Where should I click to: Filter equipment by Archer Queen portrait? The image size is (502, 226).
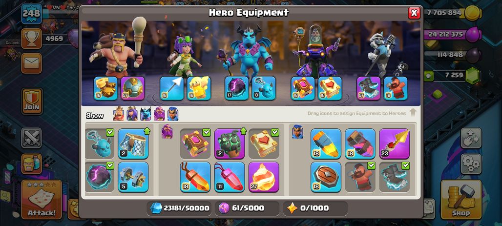pyautogui.click(x=132, y=114)
